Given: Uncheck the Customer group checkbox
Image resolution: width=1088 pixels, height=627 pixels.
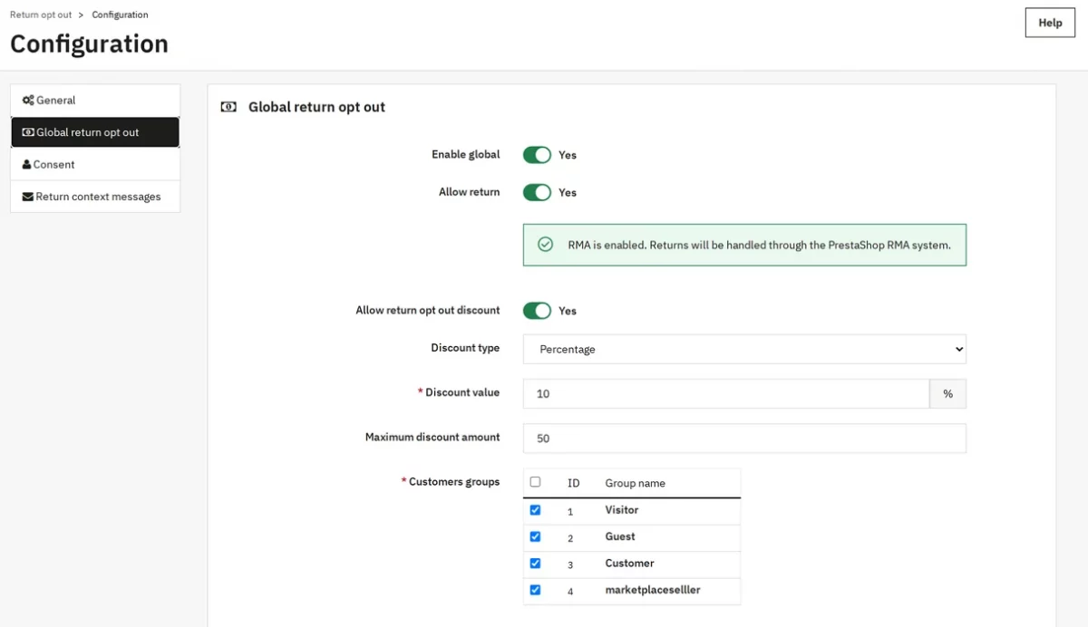Looking at the screenshot, I should pos(535,563).
